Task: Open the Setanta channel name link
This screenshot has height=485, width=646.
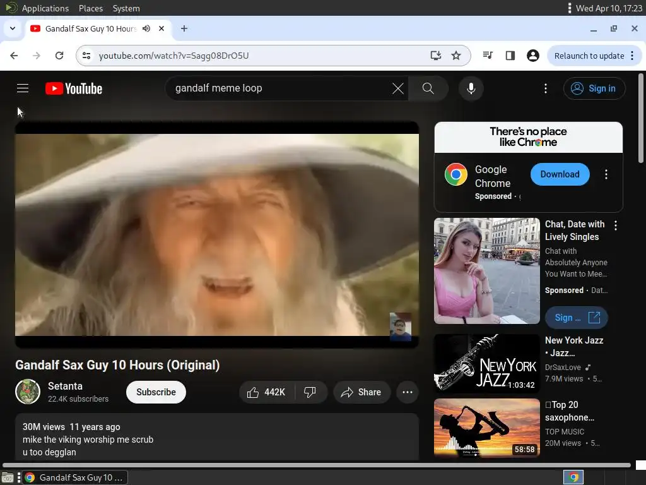Action: tap(65, 386)
